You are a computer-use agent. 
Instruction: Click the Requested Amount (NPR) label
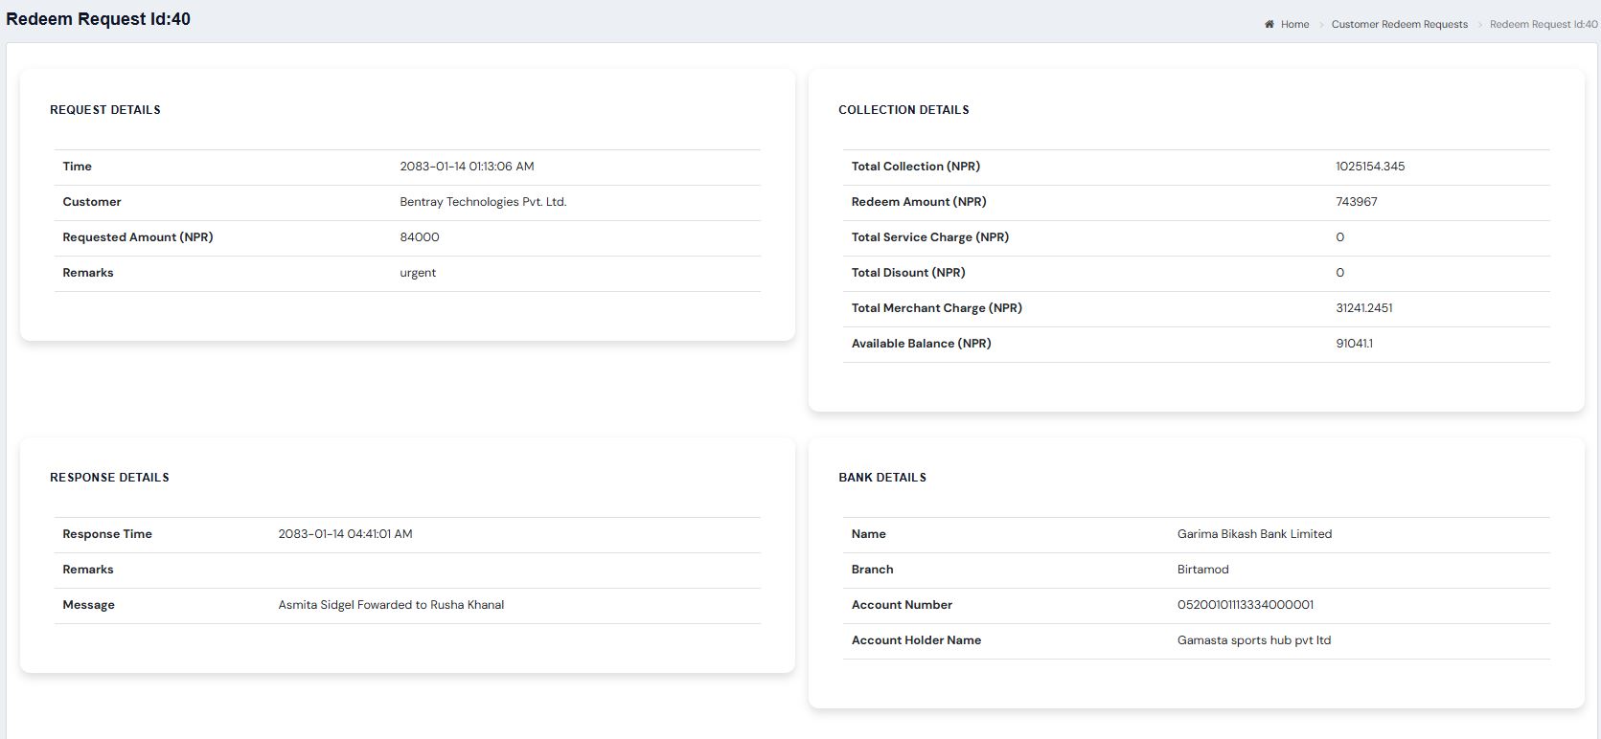[x=138, y=237]
